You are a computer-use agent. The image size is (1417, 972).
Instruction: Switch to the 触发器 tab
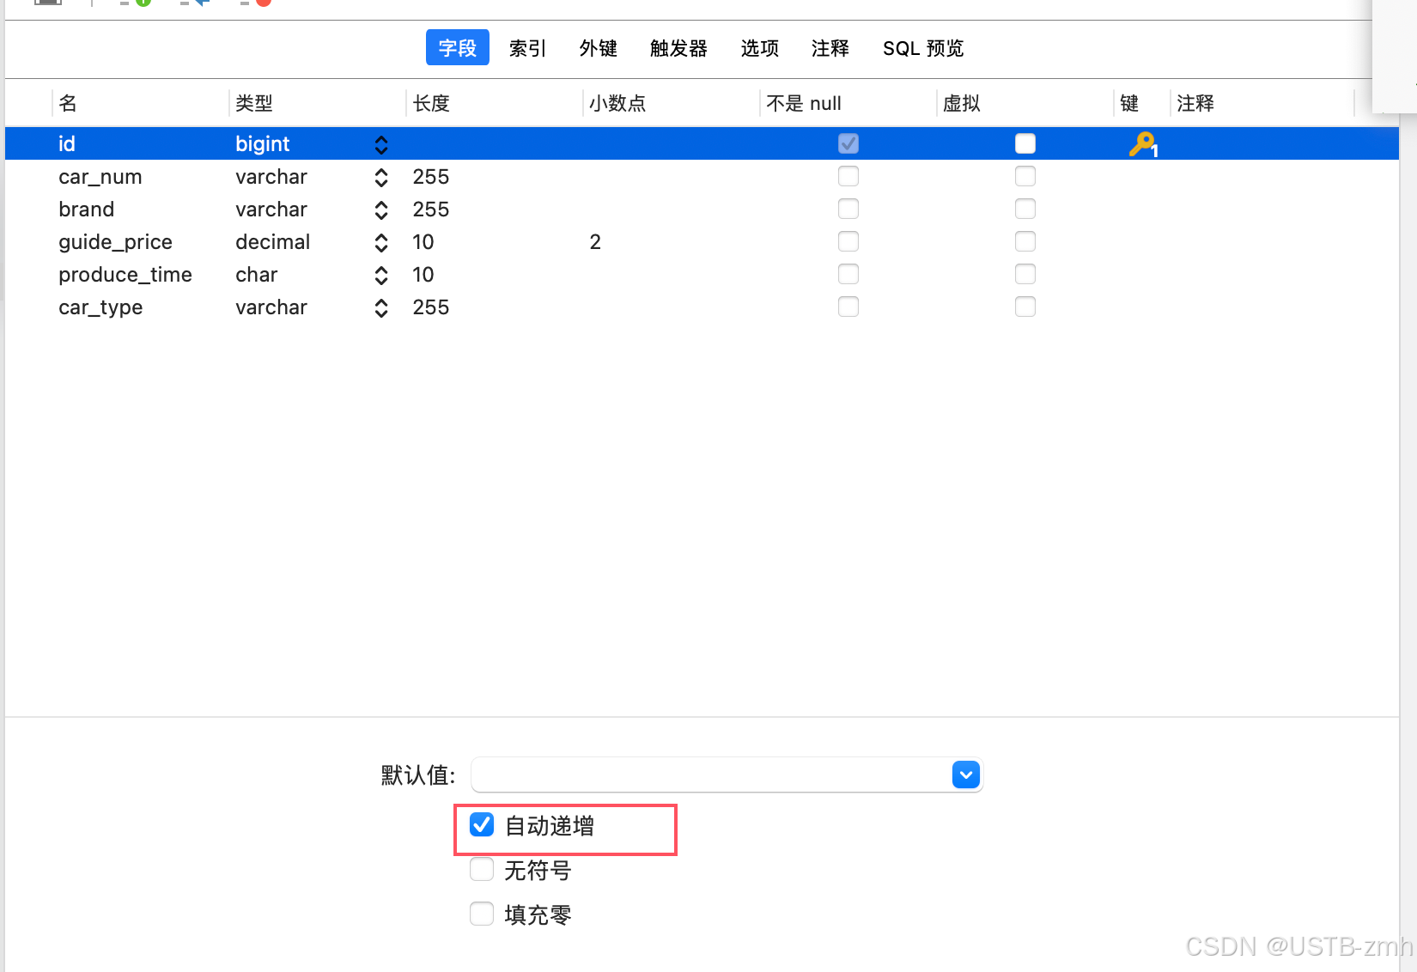678,48
